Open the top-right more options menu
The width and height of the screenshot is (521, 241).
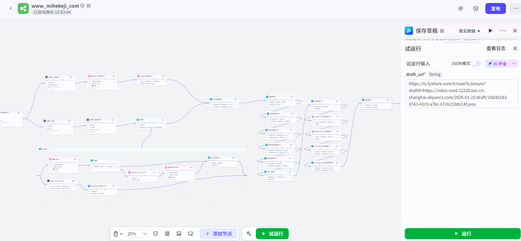(x=515, y=8)
